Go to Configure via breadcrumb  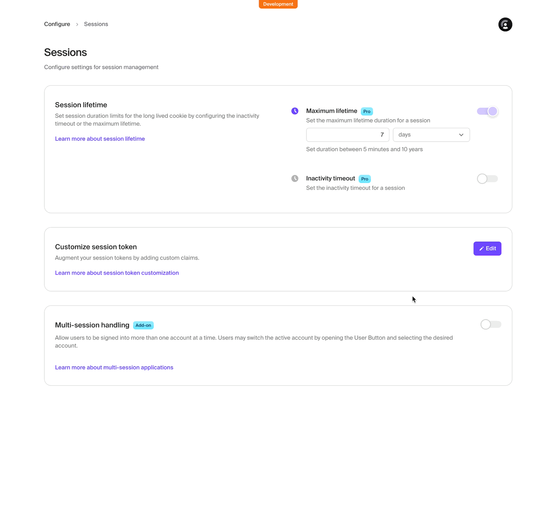pos(57,24)
